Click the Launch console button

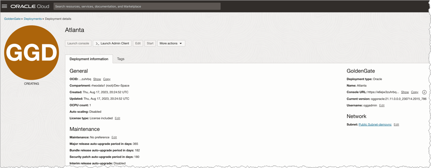[x=78, y=43]
